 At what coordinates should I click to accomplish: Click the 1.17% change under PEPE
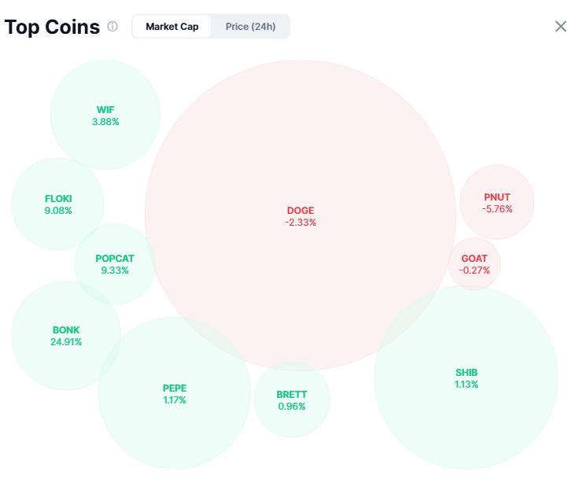175,400
